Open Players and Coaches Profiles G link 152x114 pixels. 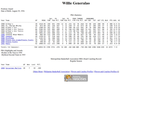point(106,72)
